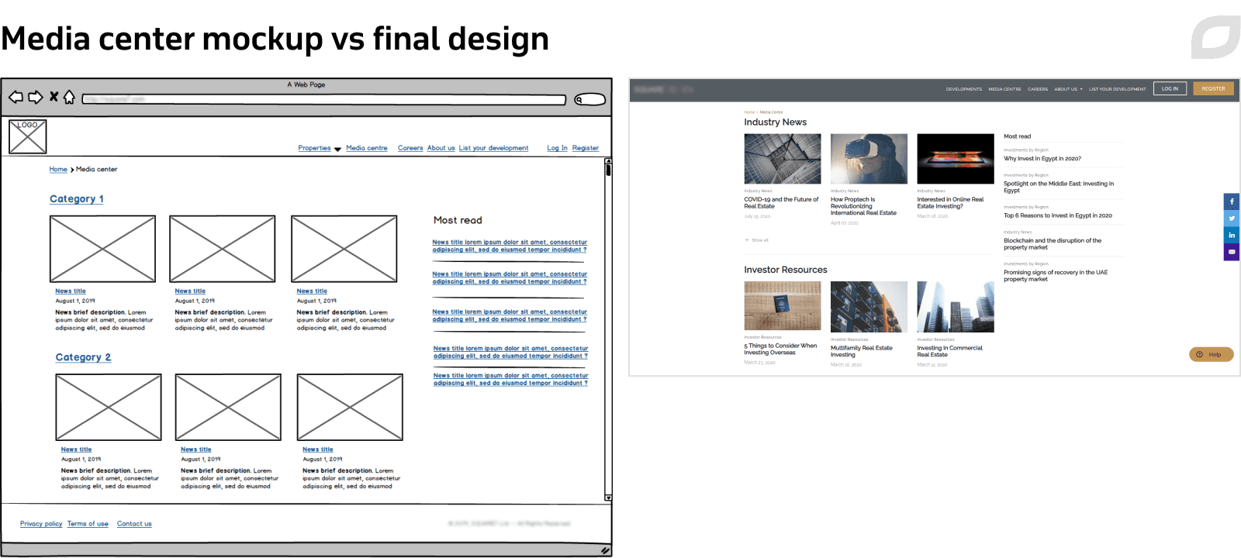Open Careers link in the mockup nav
This screenshot has width=1241, height=558.
(x=410, y=148)
